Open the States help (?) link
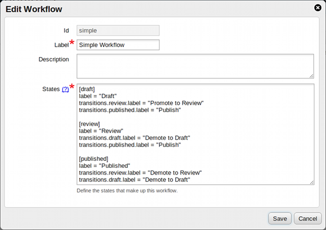 pos(65,89)
